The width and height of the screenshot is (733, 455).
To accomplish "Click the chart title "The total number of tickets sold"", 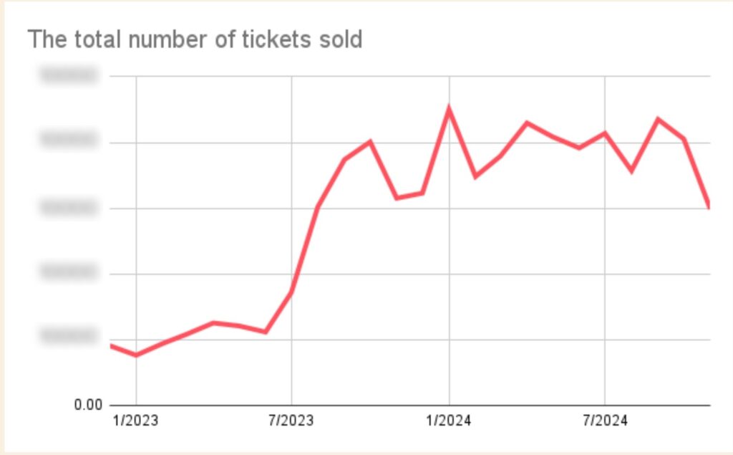I will 195,39.
